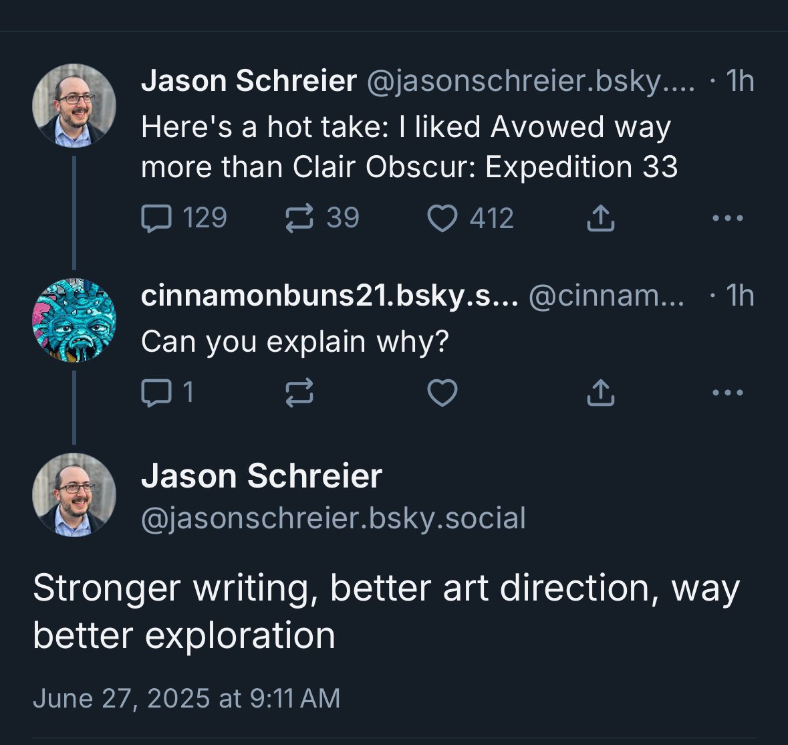Like the Avowed hot take post
This screenshot has height=745, width=788.
(442, 219)
